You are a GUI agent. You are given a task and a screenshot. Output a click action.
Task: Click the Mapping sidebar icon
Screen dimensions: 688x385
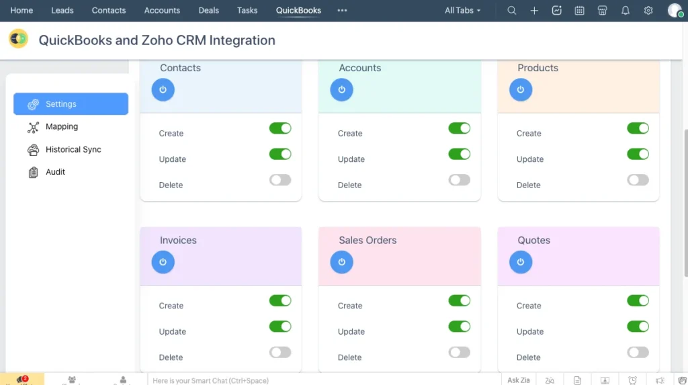click(x=33, y=127)
